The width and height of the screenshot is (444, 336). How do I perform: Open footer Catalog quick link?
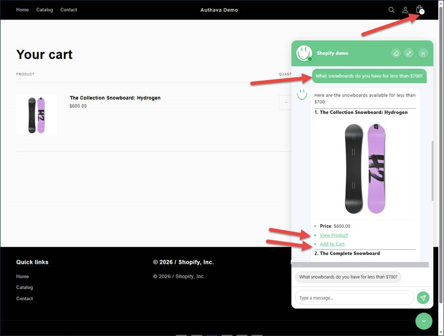[x=25, y=287]
